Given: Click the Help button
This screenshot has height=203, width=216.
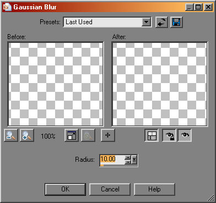Looking at the screenshot, I should pos(154,189).
